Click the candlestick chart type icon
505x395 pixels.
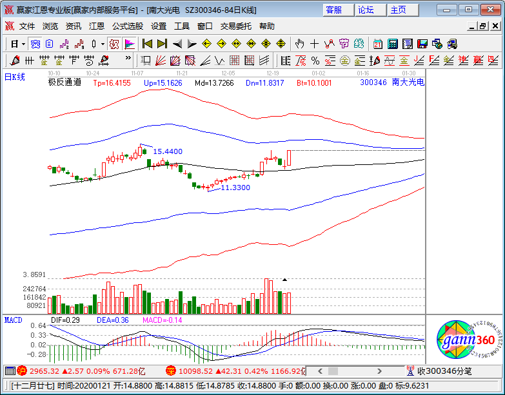[94, 44]
